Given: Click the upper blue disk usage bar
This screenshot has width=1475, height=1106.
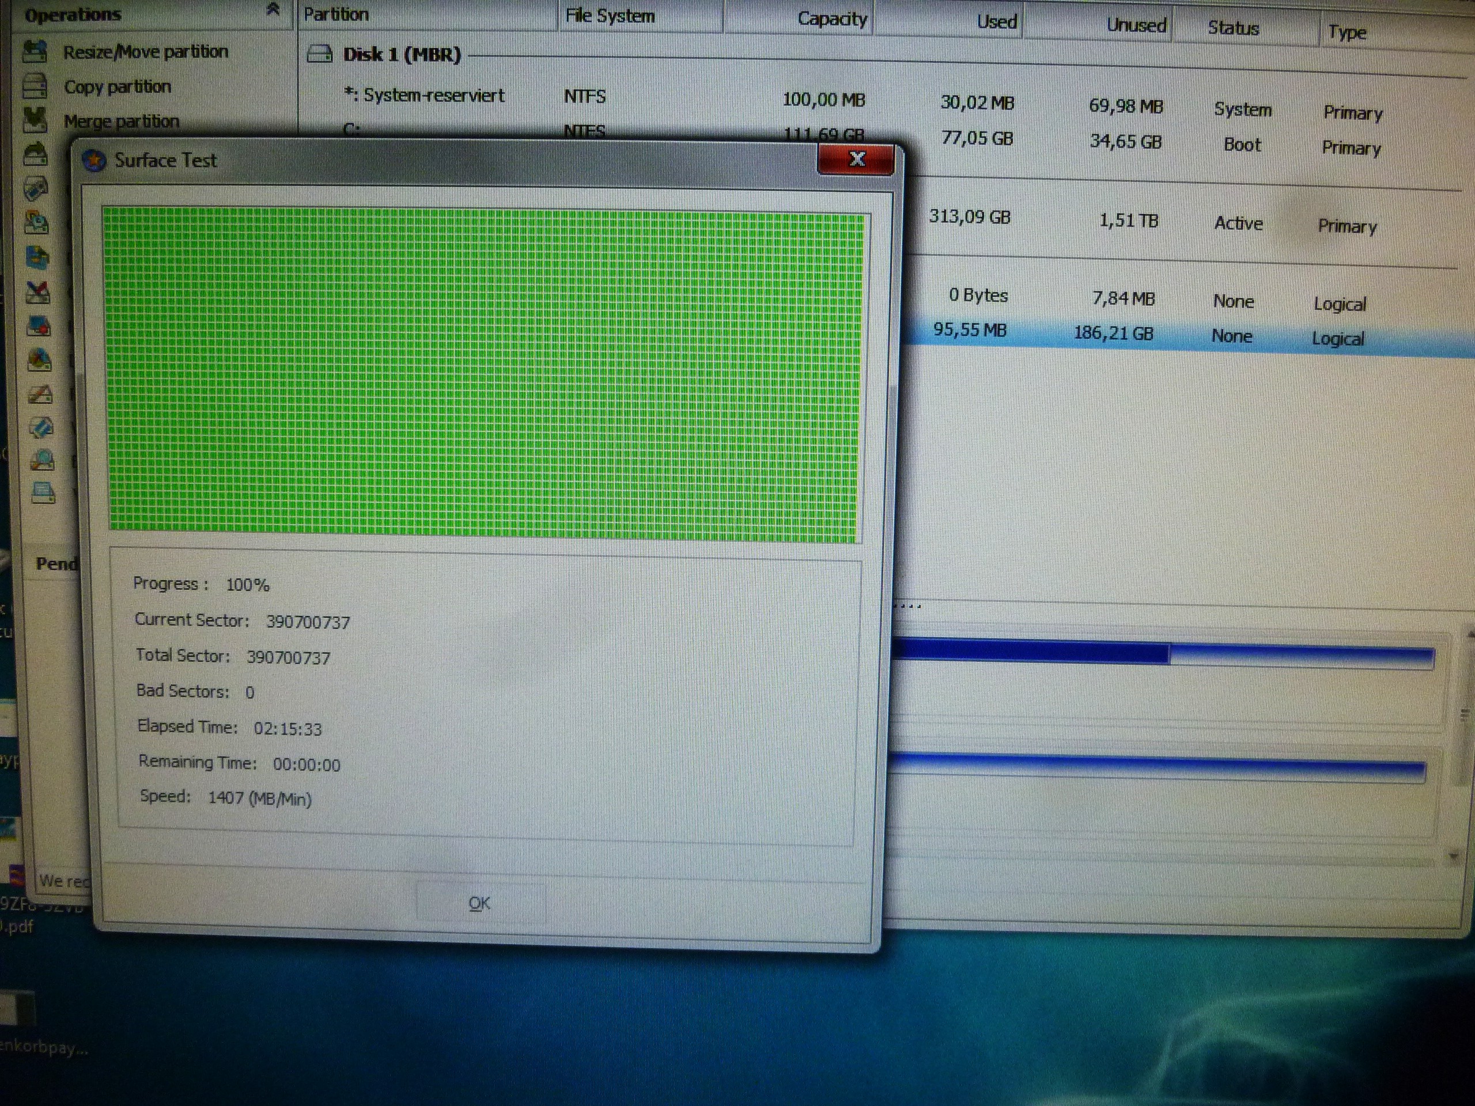Looking at the screenshot, I should 1163,653.
